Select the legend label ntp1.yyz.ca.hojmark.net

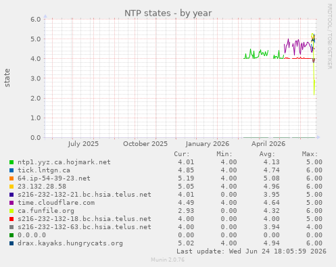pos(64,162)
